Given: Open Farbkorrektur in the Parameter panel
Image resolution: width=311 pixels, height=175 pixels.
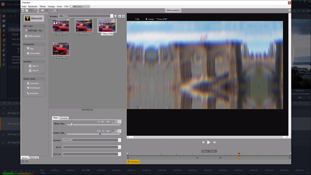Looking at the screenshot, I should click(34, 53).
